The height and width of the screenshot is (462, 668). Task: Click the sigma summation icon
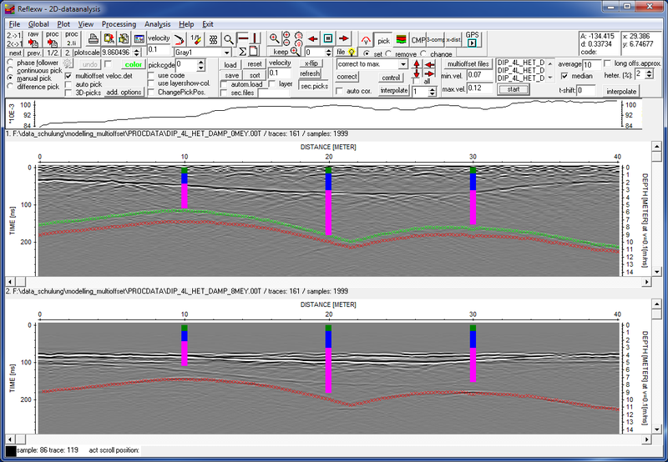(x=242, y=52)
